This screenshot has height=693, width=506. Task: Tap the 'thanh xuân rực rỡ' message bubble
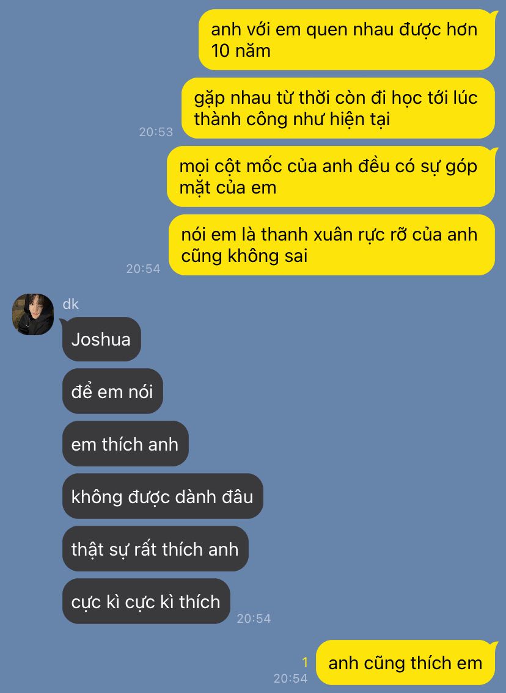click(x=332, y=245)
